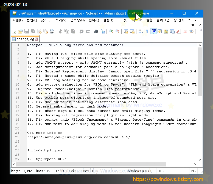Click the Open file folder icon
This screenshot has height=184, width=213.
tap(20, 31)
